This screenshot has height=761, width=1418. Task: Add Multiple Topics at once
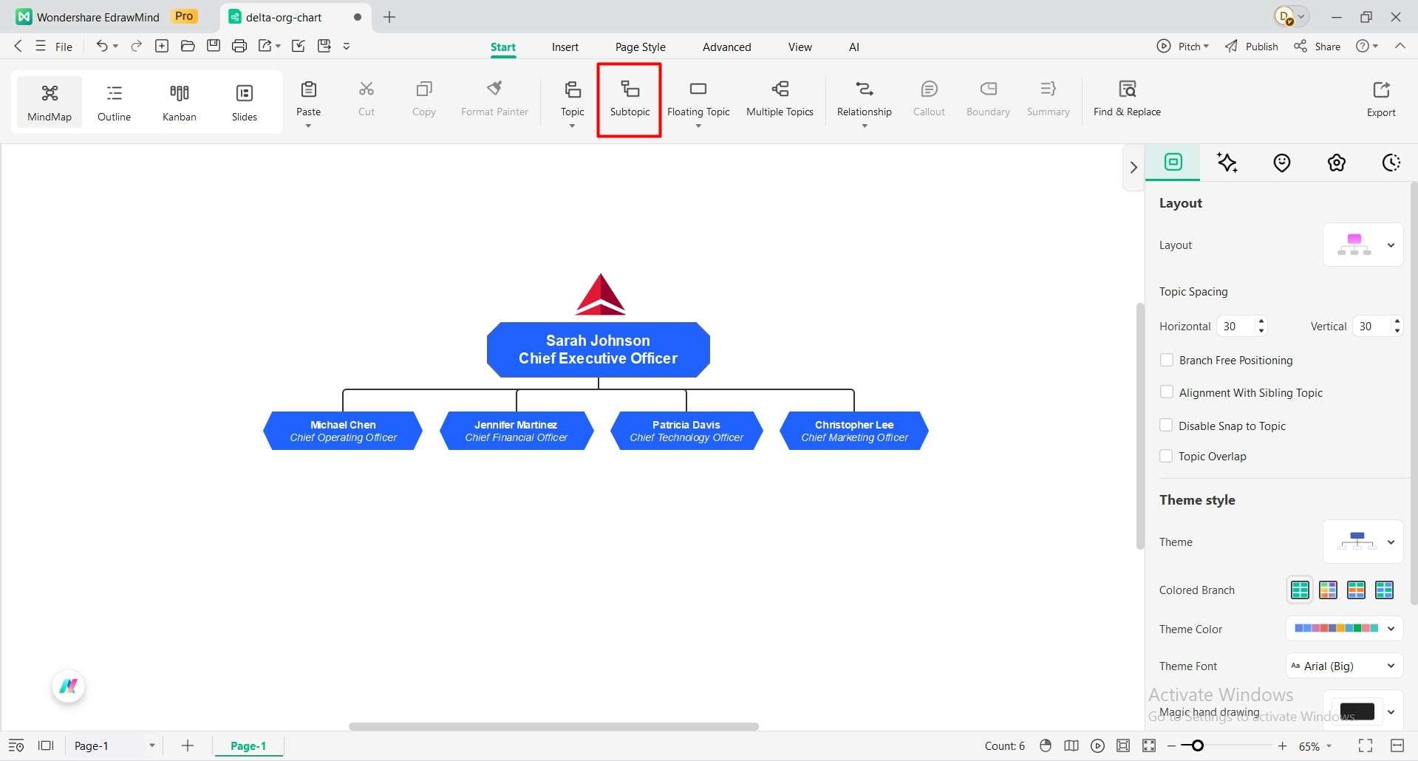point(780,99)
